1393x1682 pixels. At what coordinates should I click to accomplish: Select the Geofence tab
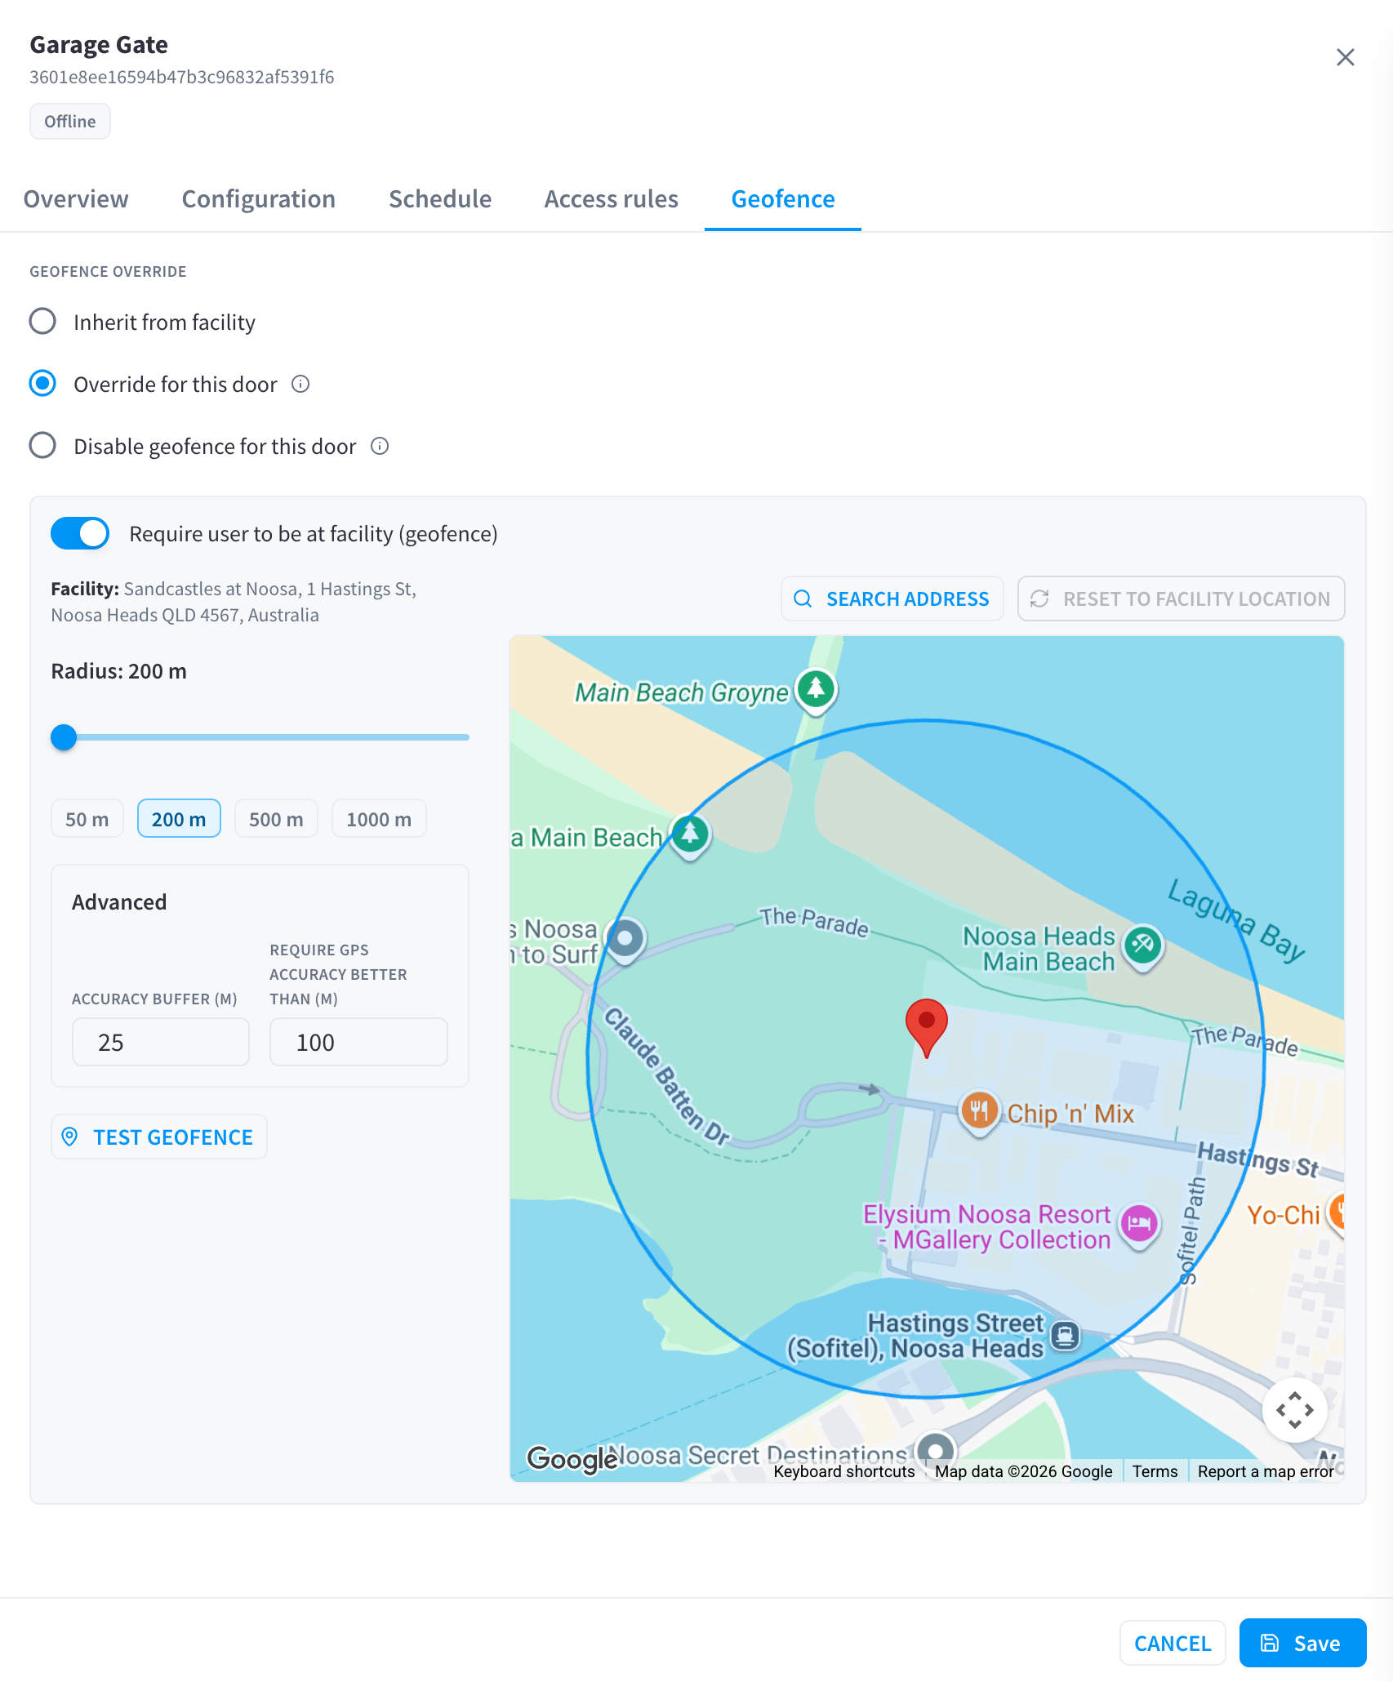click(783, 199)
